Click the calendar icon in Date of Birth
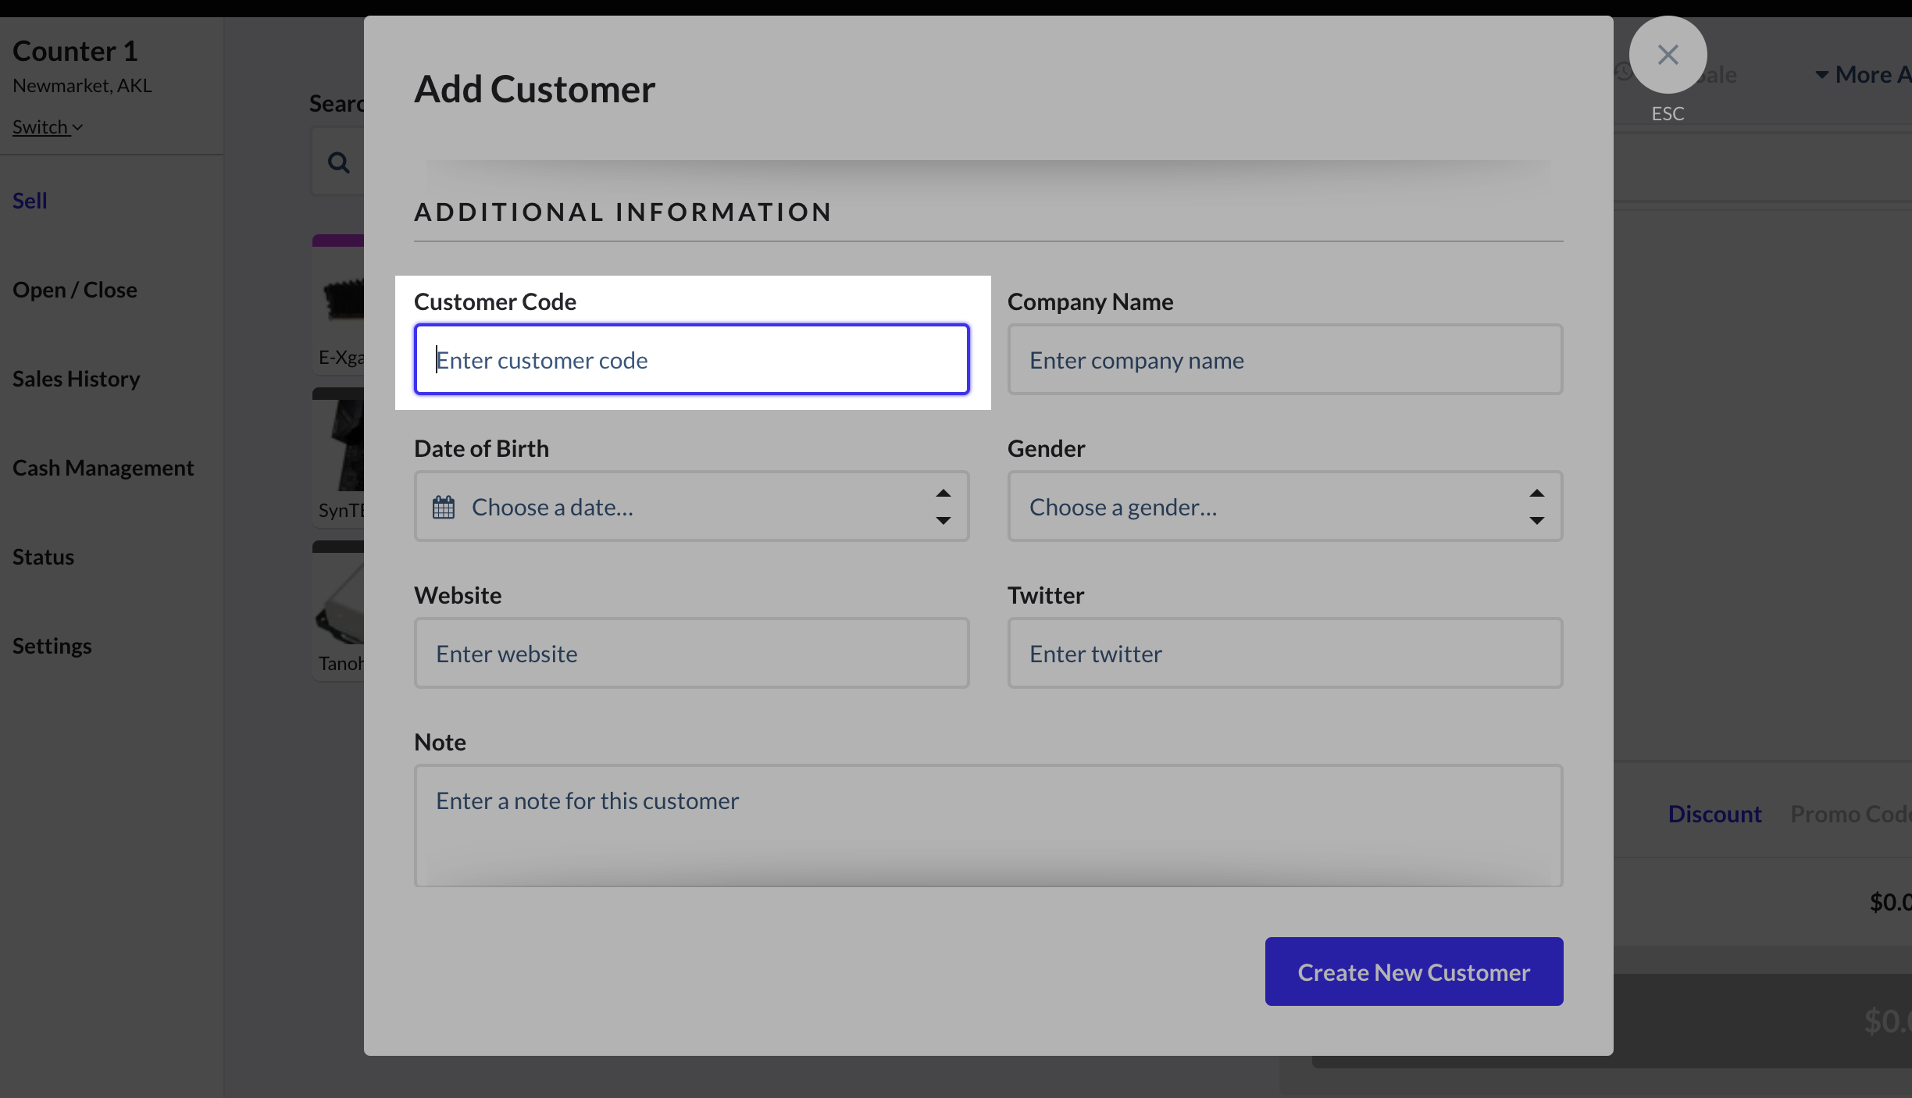Viewport: 1912px width, 1098px height. 444,508
